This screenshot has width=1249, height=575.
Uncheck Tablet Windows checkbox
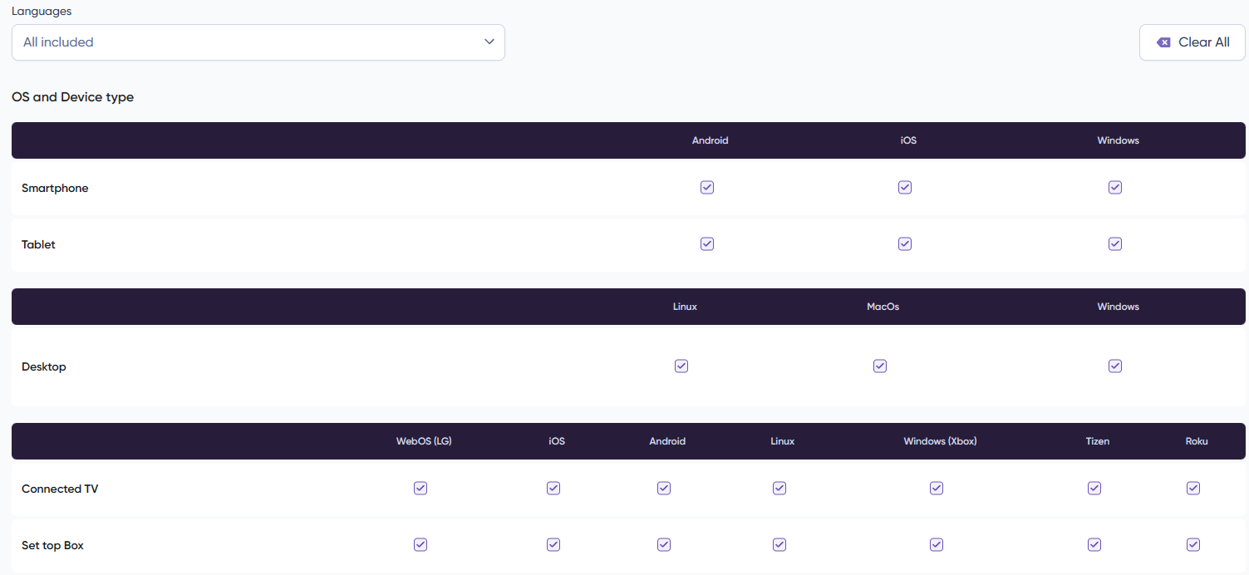point(1115,244)
